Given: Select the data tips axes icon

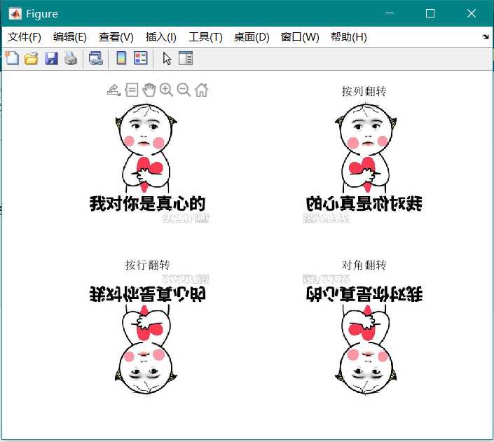Looking at the screenshot, I should (131, 90).
